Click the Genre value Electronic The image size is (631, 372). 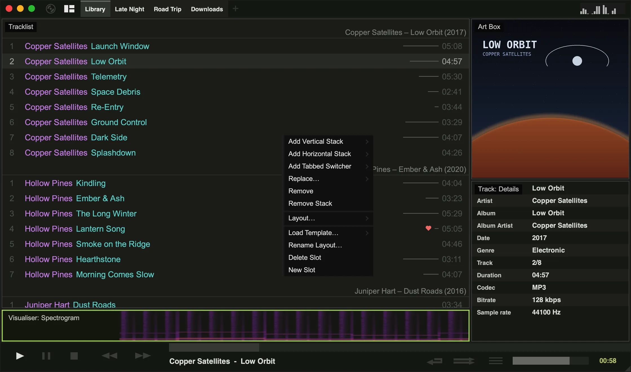click(548, 250)
